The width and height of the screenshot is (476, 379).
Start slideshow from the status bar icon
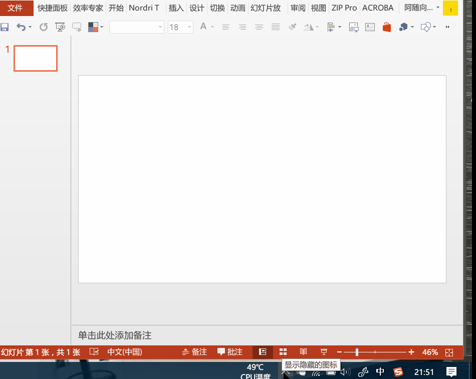(324, 352)
